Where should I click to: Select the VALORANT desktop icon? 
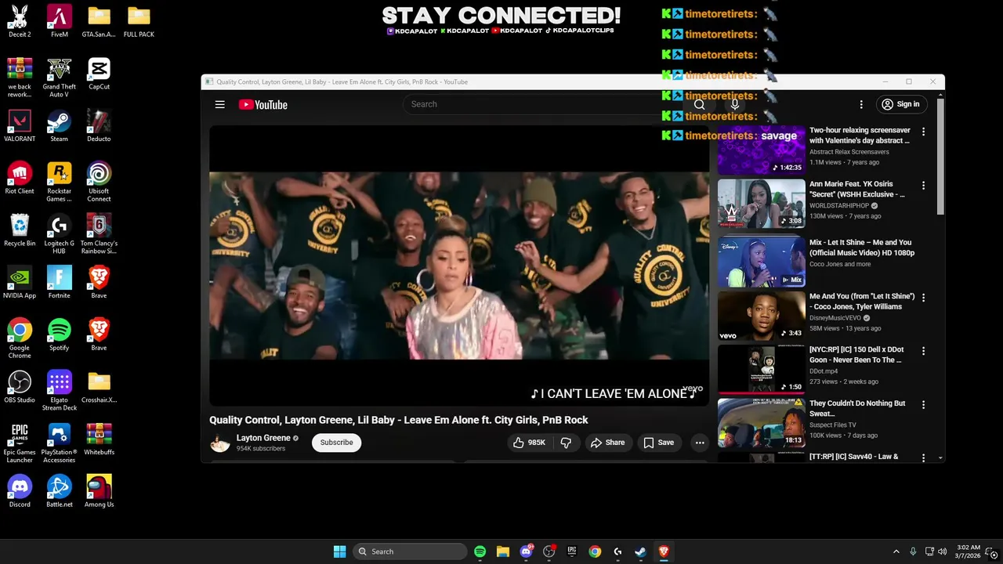click(20, 125)
